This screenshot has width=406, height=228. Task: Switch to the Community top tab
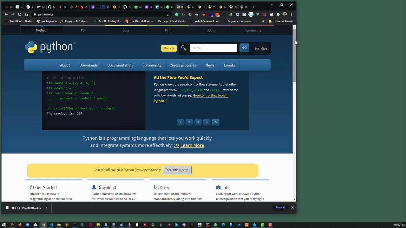click(253, 30)
